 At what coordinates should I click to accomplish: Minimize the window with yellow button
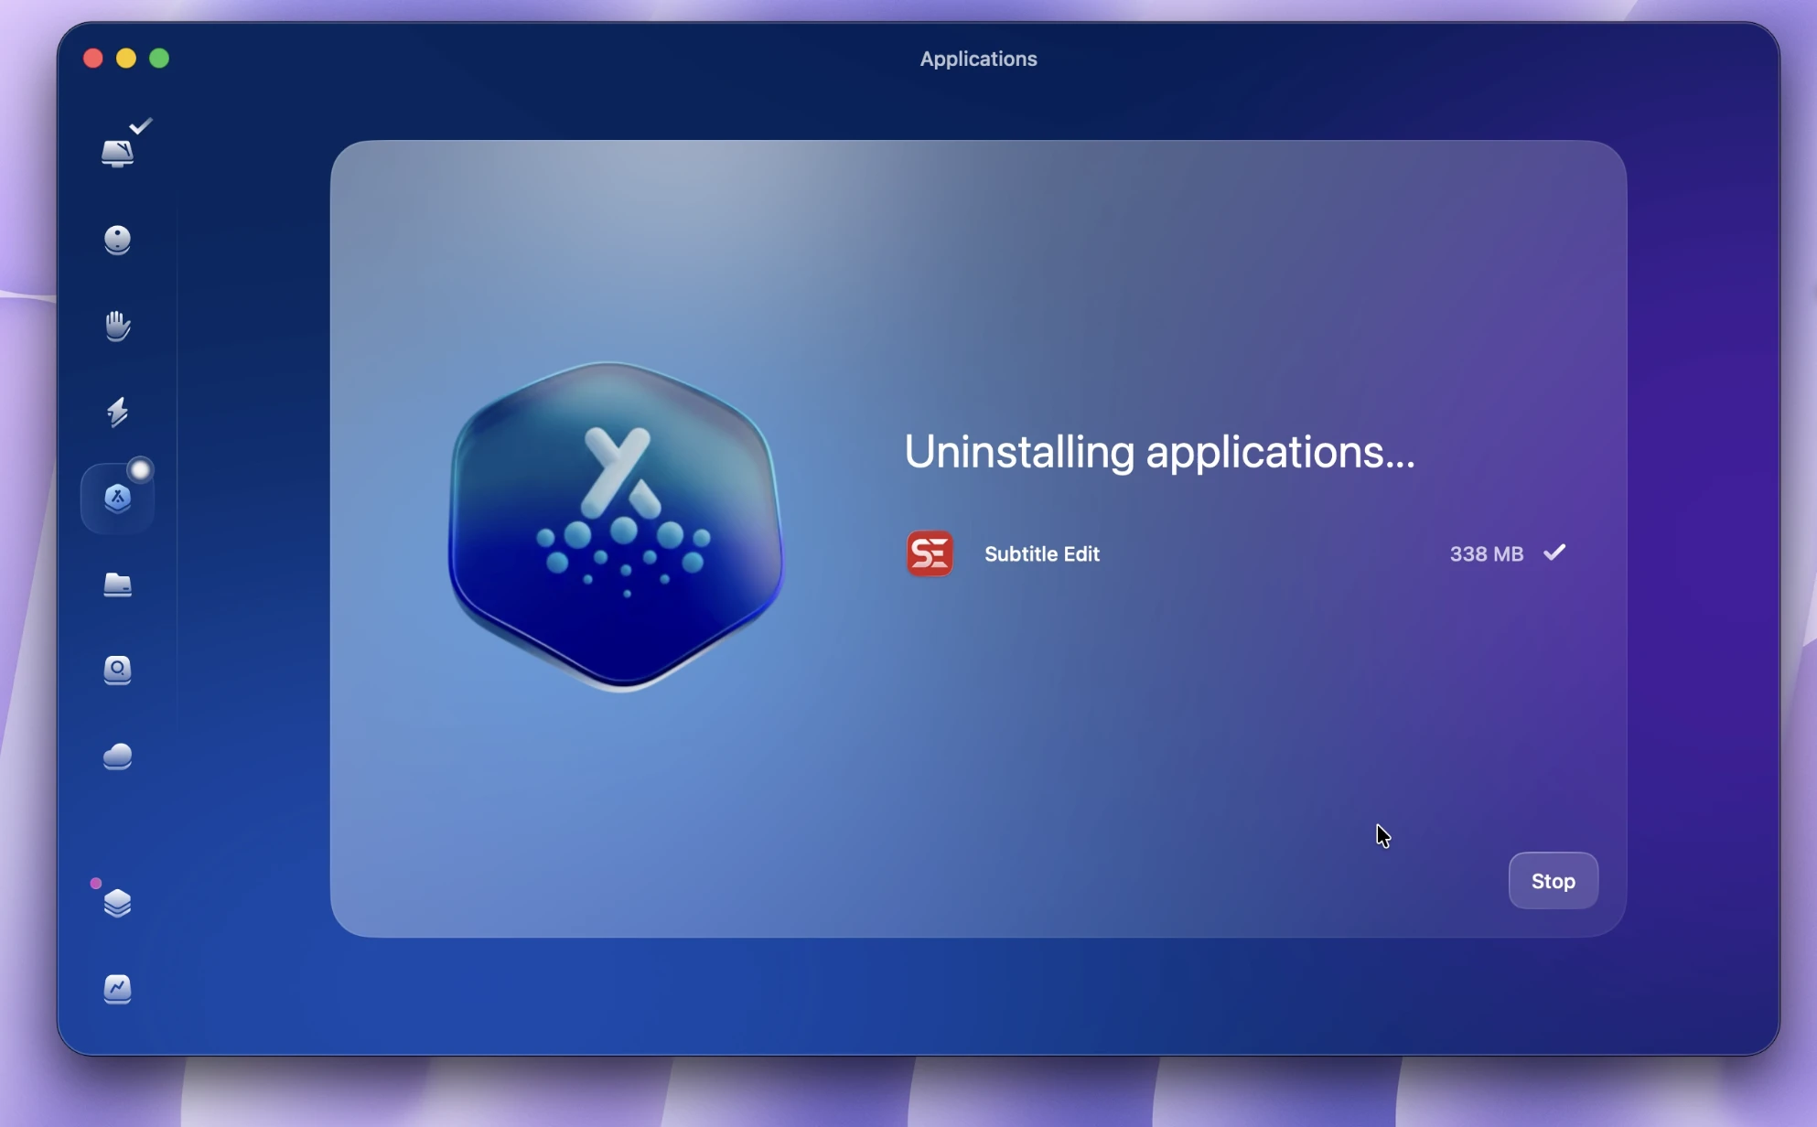pyautogui.click(x=126, y=59)
